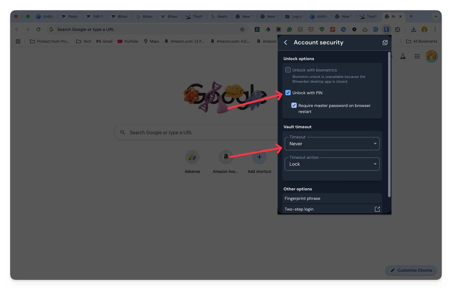
Task: Open the tab search chevron dropdown
Action: 435,16
